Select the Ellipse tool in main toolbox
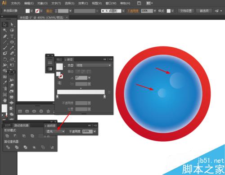The width and height of the screenshot is (225, 175). [x=12, y=42]
